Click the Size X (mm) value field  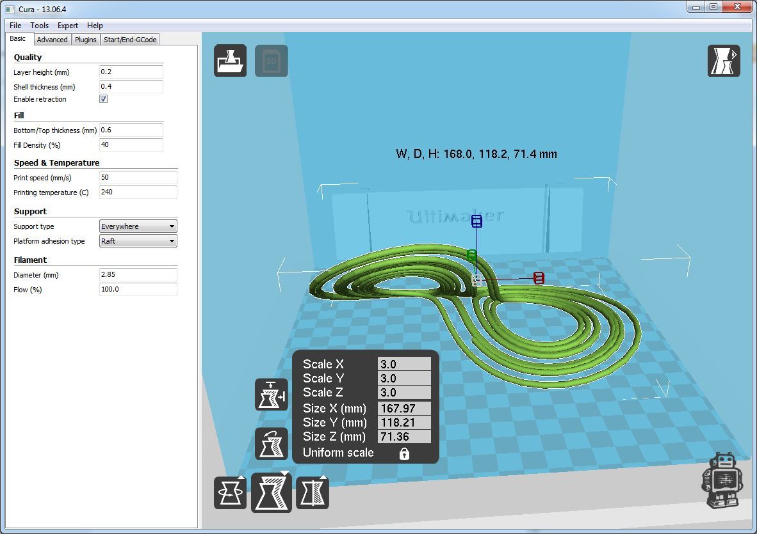click(404, 408)
